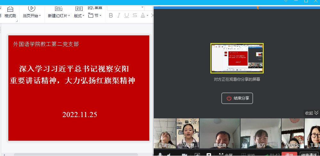Open the font color dropdown arrow
Viewport: 320px width, 156px height.
tap(147, 15)
